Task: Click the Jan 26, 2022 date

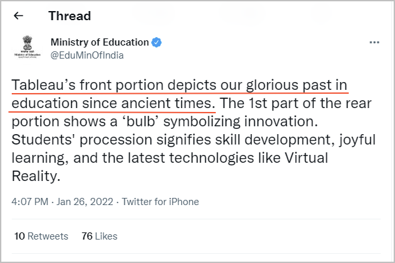Action: click(x=85, y=202)
